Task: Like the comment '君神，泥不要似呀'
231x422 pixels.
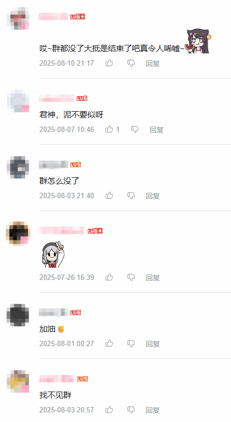Action: click(x=109, y=129)
